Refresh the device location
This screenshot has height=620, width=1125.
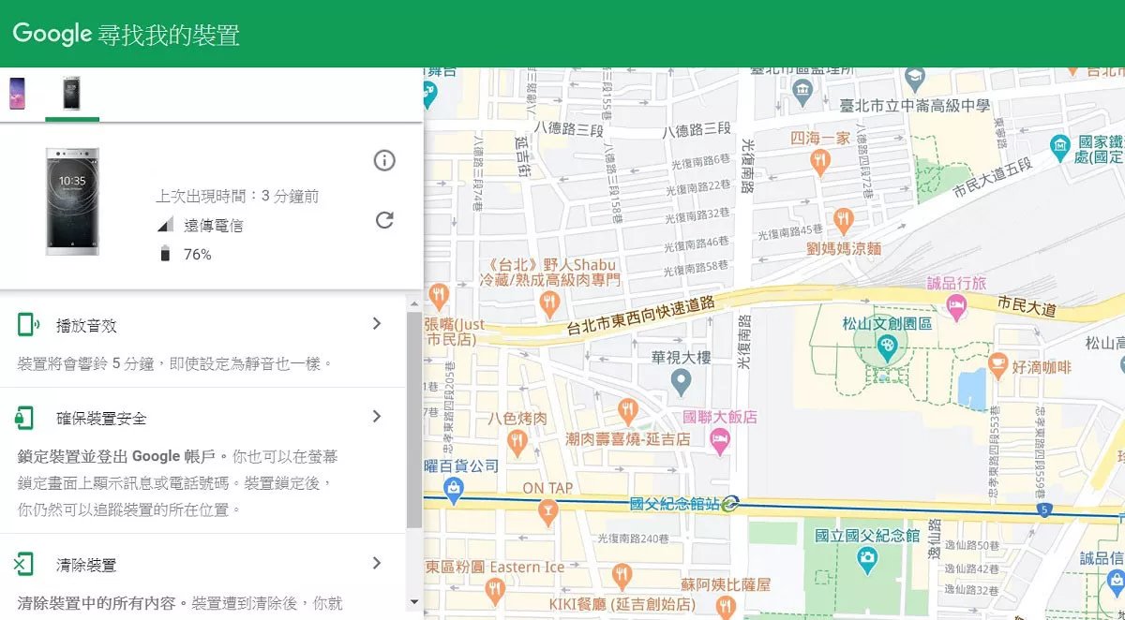click(383, 220)
